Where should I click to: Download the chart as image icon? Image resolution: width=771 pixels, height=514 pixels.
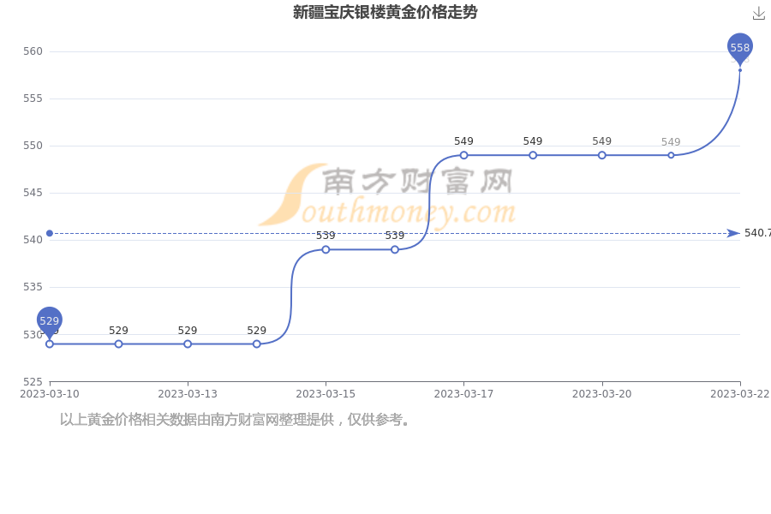759,14
